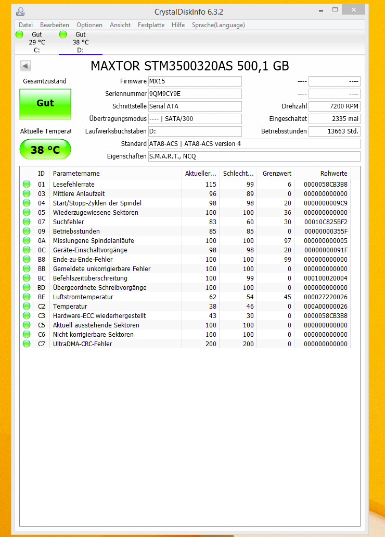Click status dot for Gemeldete unkorrigierbare Fehler

[27, 269]
